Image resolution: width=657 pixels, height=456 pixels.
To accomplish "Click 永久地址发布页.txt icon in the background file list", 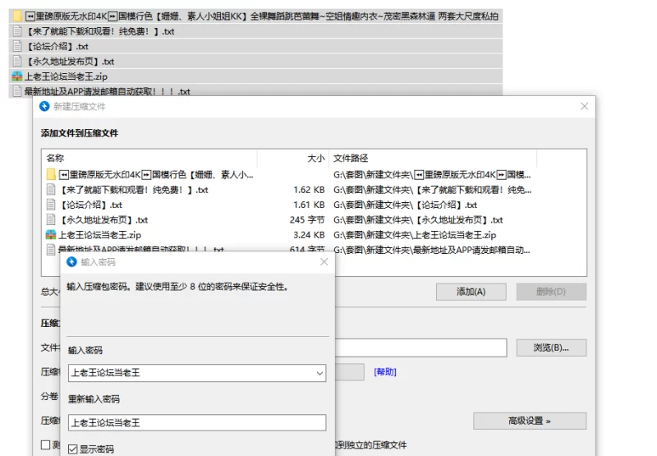I will click(x=17, y=62).
